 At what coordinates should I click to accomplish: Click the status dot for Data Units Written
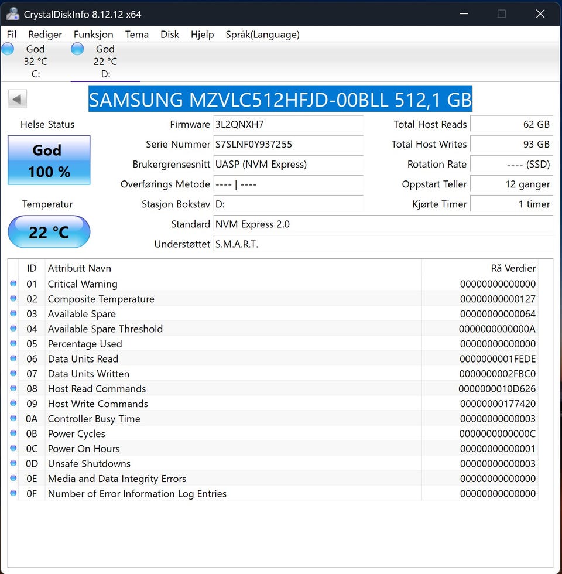13,374
